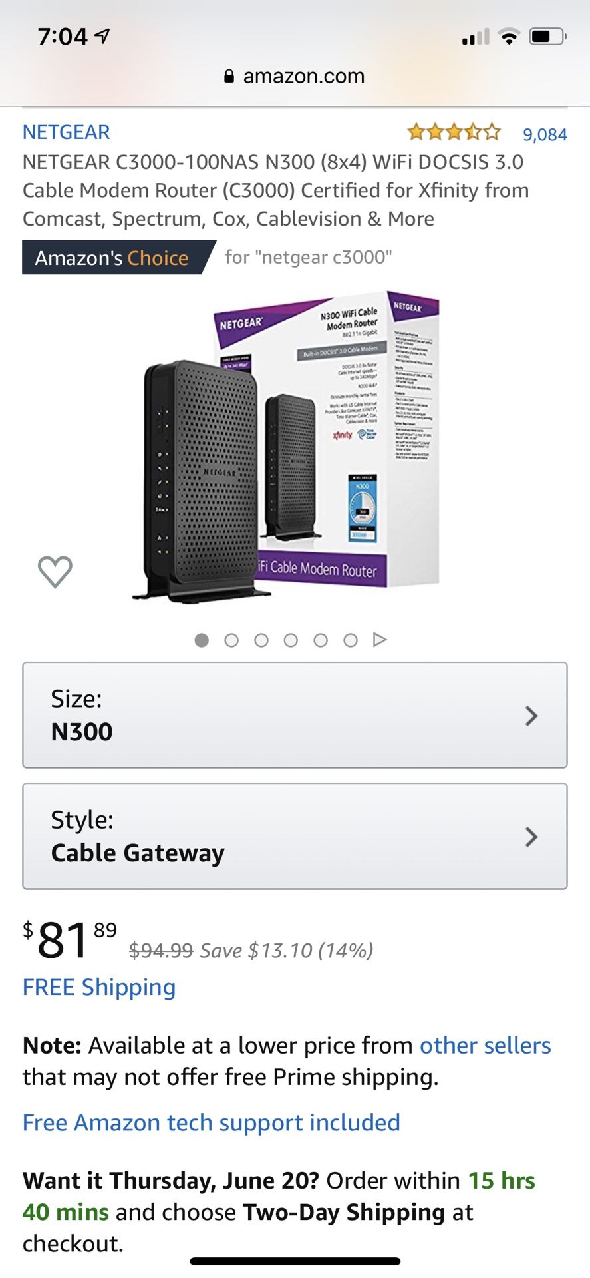The image size is (590, 1278).
Task: Open the other sellers link
Action: coord(486,1046)
